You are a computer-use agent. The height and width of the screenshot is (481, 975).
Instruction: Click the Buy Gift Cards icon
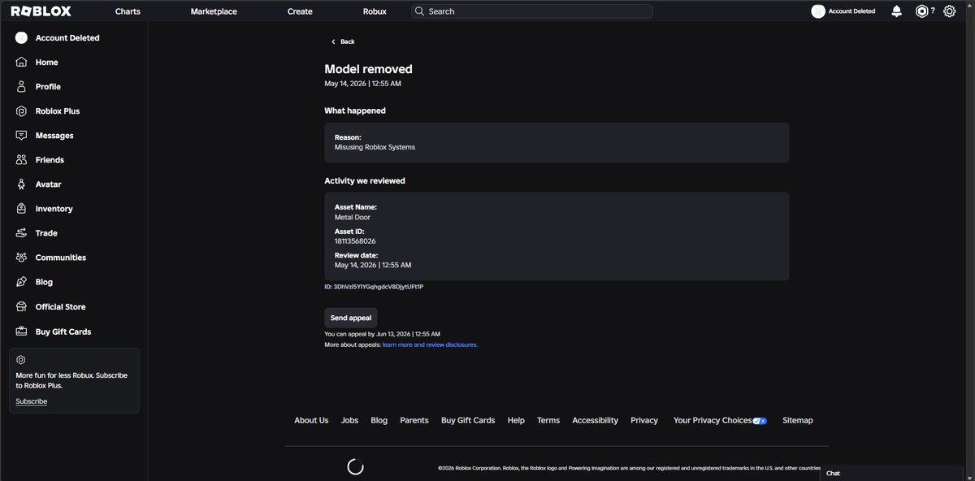pyautogui.click(x=22, y=331)
